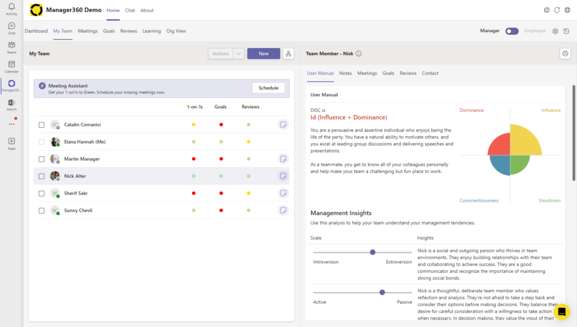Check the box for Martin Manager
Image resolution: width=577 pixels, height=327 pixels.
pyautogui.click(x=42, y=159)
